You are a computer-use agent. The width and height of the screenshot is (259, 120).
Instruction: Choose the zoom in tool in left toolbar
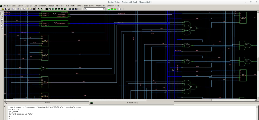point(2,23)
